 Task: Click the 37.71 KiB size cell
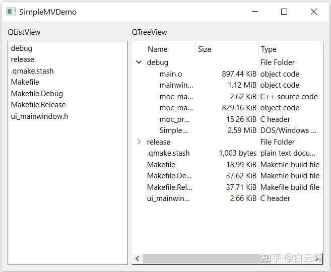tap(241, 187)
